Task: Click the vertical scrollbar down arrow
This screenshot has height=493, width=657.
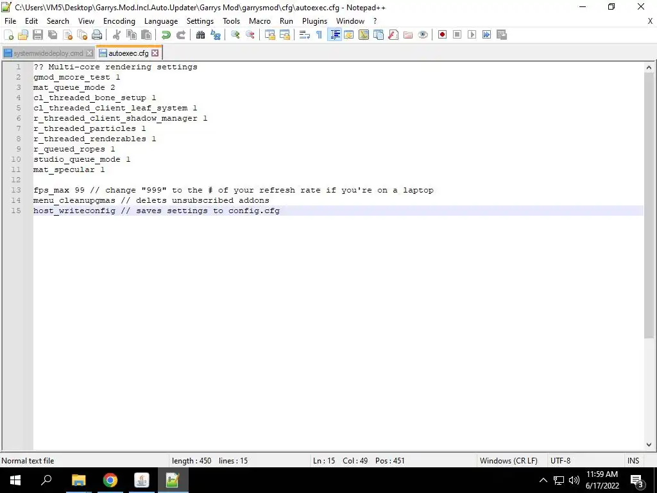Action: click(x=649, y=445)
